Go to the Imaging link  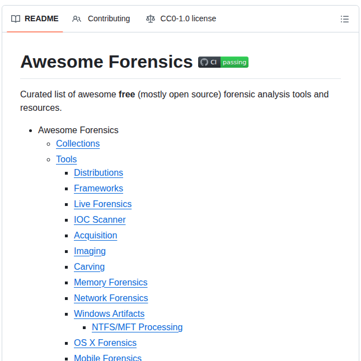pyautogui.click(x=90, y=251)
